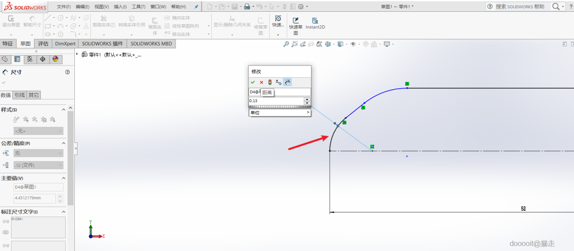Open the 视图(V) menu

pyautogui.click(x=102, y=7)
